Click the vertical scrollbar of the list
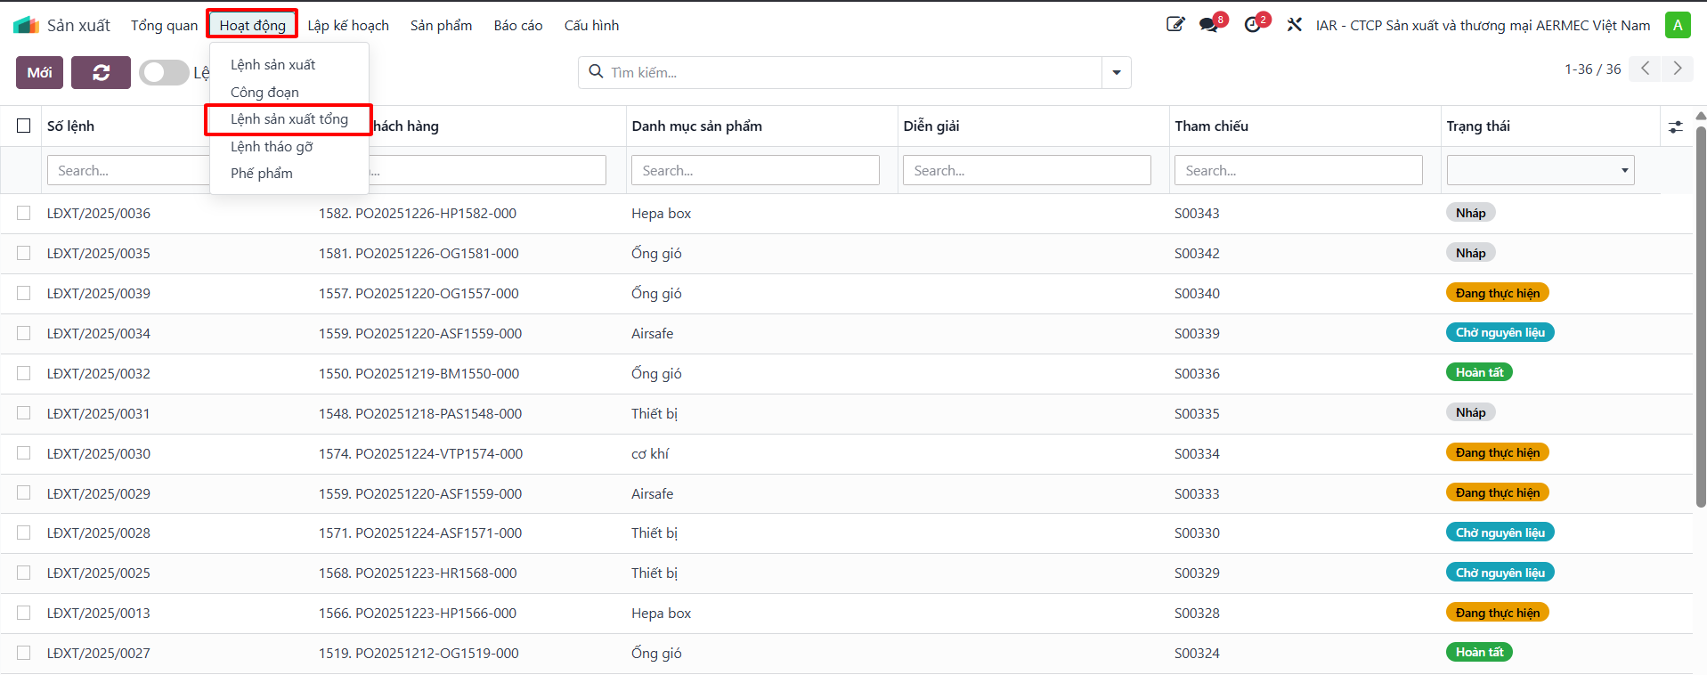The image size is (1707, 675). coord(1701,316)
